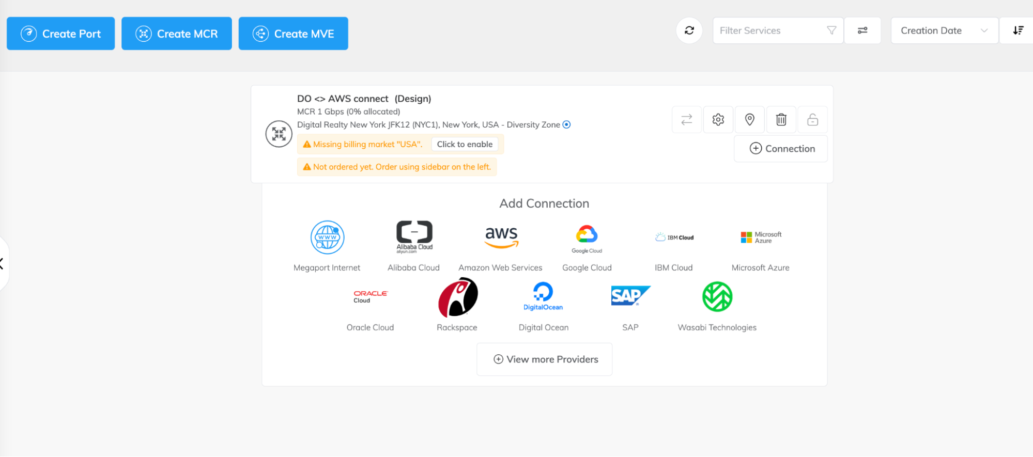
Task: Open MCR settings gear icon
Action: [718, 120]
